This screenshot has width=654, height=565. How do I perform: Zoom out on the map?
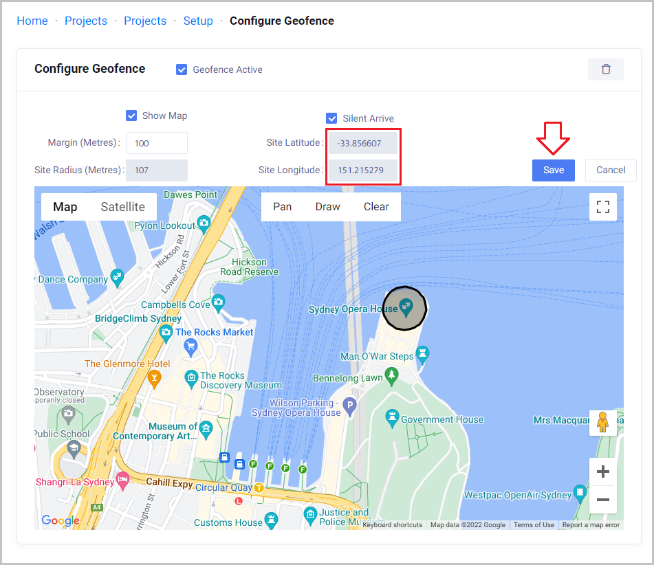[602, 500]
